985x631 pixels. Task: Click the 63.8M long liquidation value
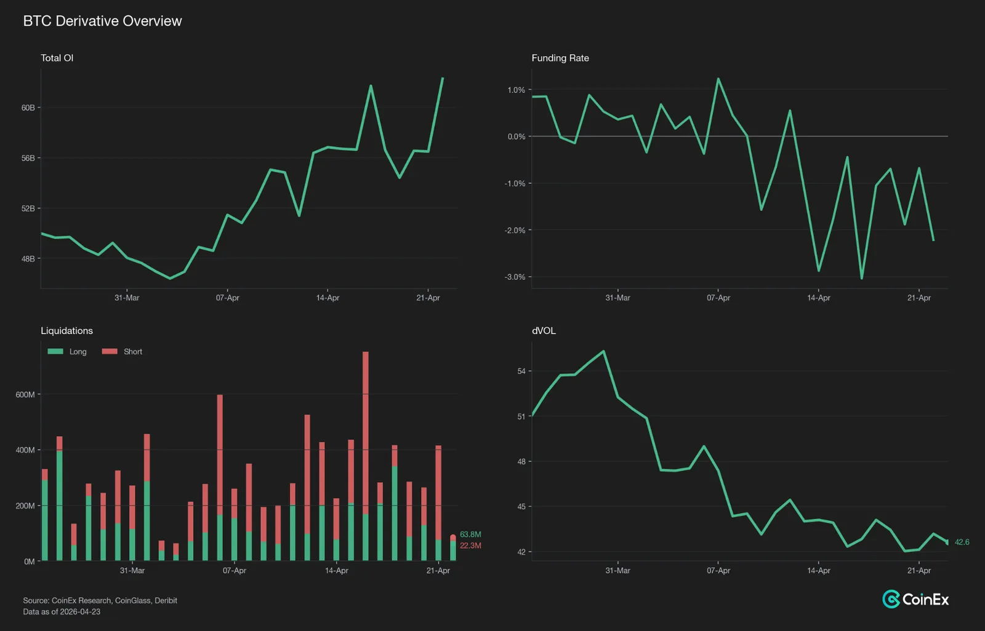tap(470, 534)
